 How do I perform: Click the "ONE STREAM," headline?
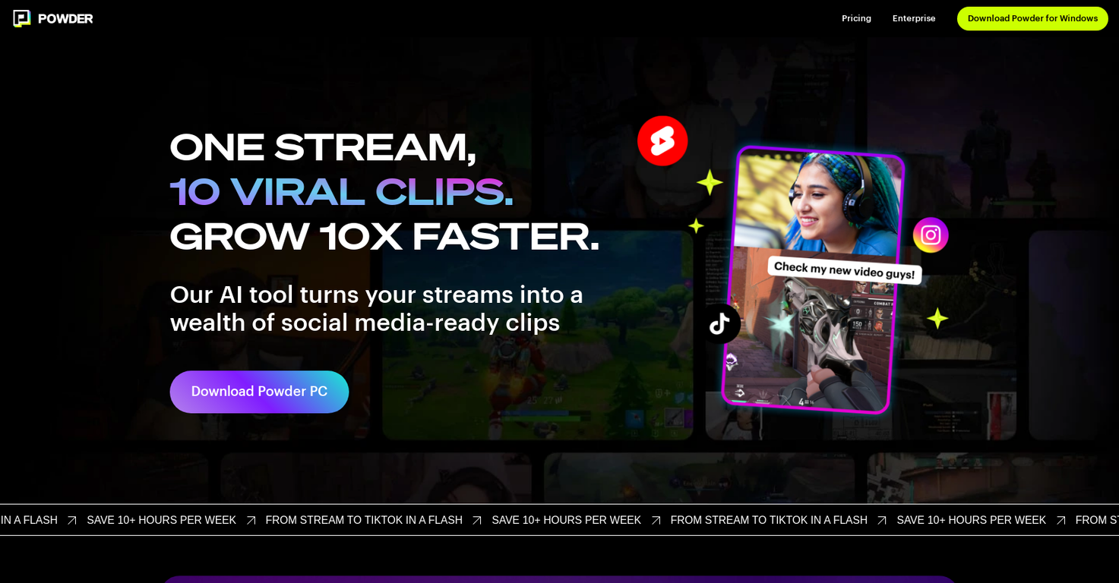pos(323,147)
